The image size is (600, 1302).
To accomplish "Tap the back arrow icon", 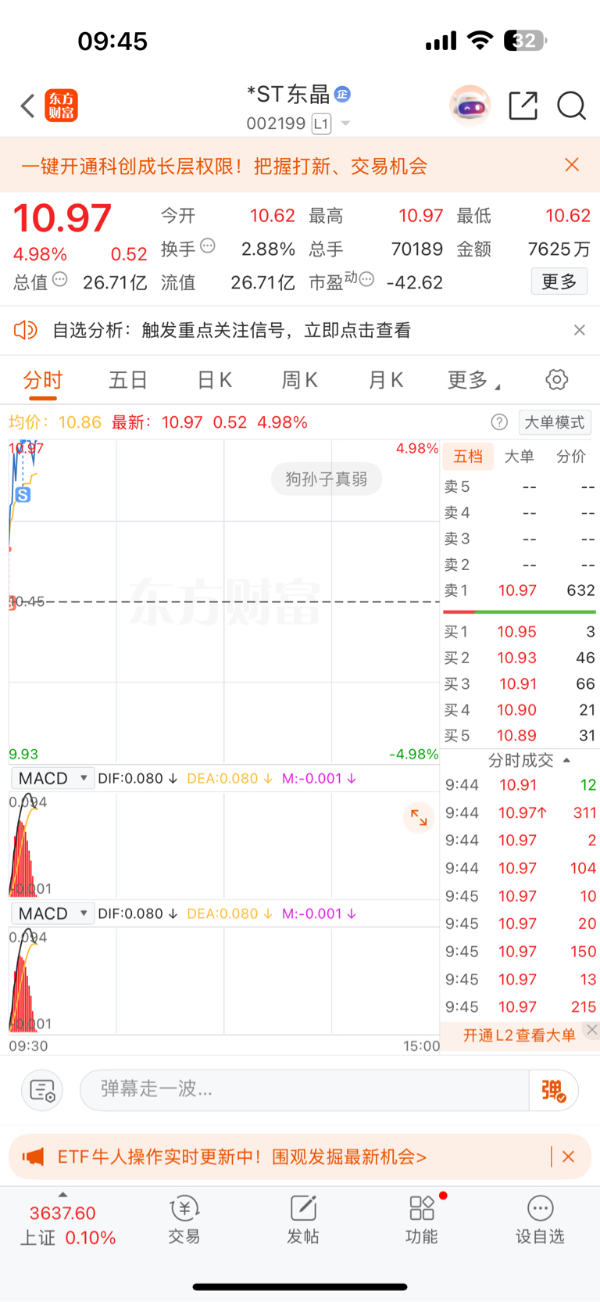I will coord(28,106).
